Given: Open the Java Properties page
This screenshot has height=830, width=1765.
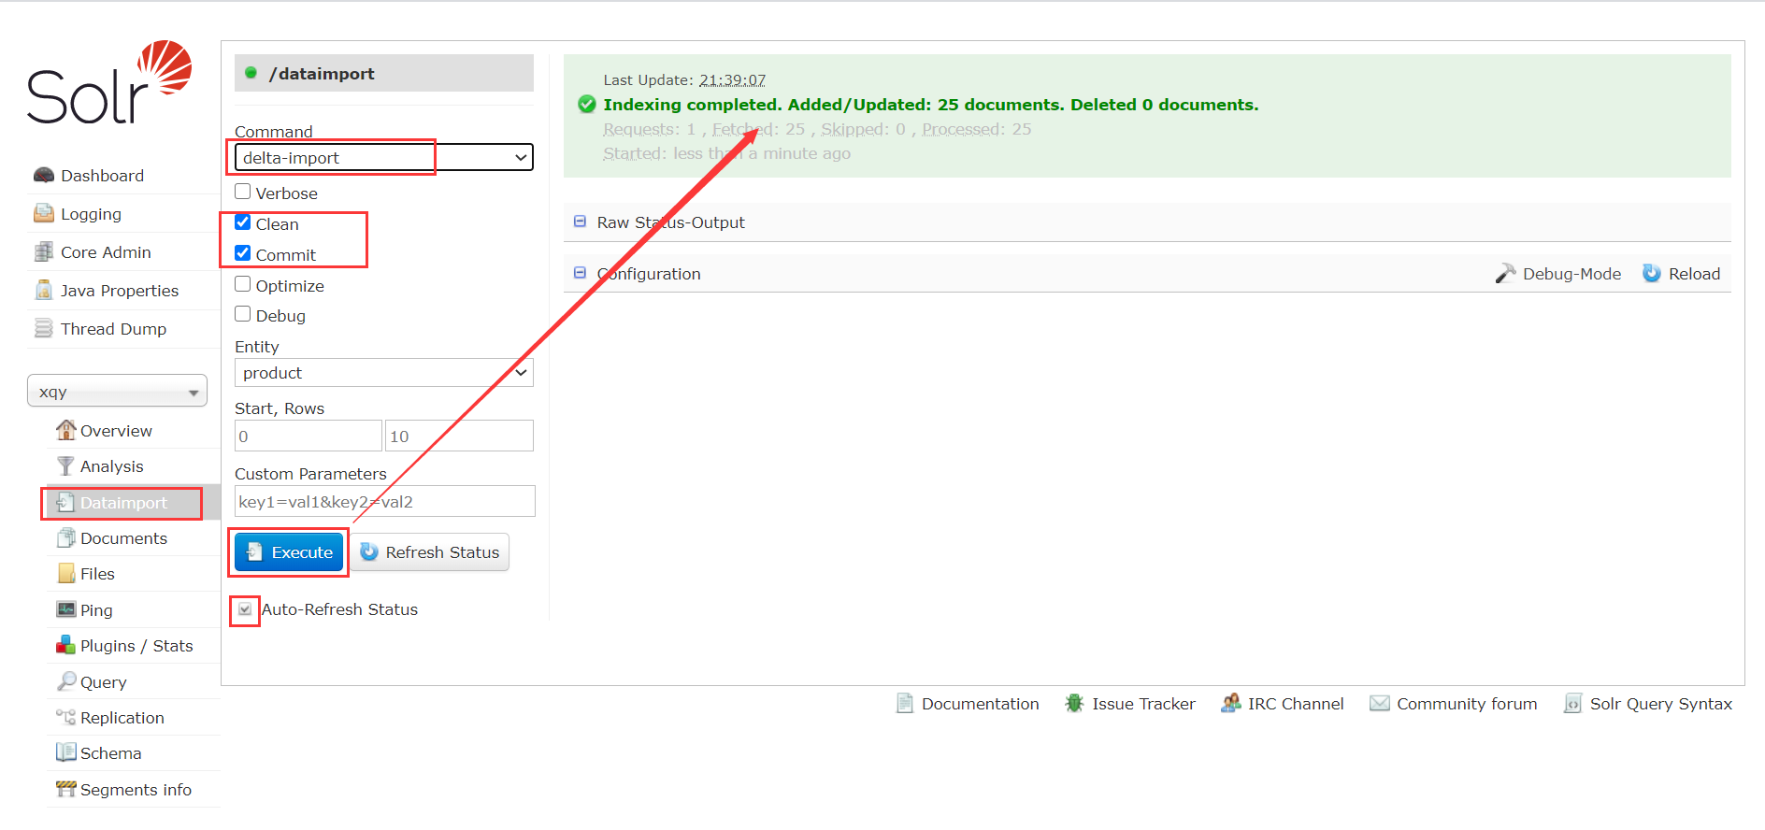Looking at the screenshot, I should pos(120,290).
